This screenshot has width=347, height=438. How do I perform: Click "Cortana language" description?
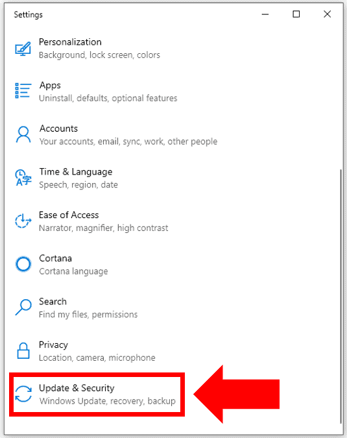pos(73,271)
